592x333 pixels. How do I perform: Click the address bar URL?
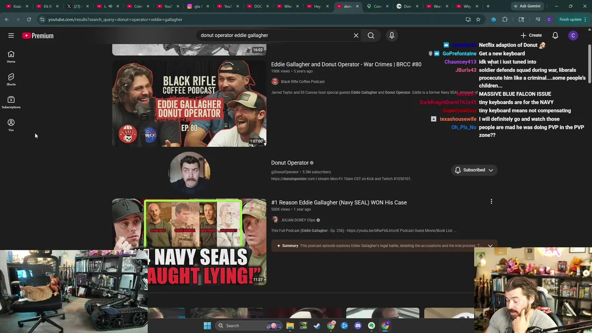115,19
